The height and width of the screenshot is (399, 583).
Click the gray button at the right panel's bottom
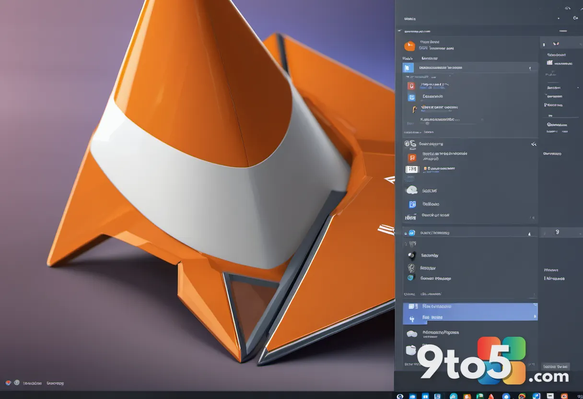(556, 366)
